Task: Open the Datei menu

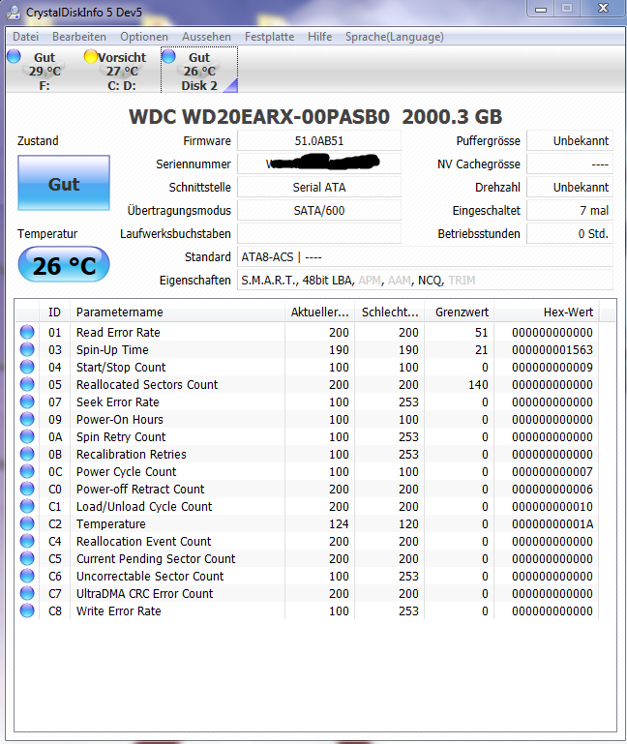Action: pos(25,37)
